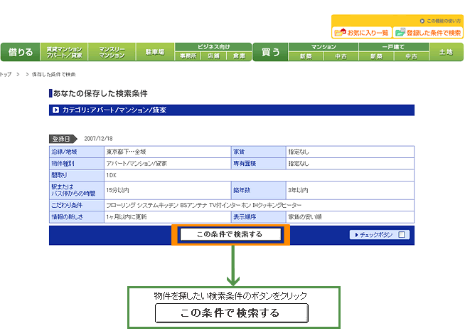The height and width of the screenshot is (331, 465).
Task: Tick the チェックボタン checkbox
Action: click(x=402, y=234)
